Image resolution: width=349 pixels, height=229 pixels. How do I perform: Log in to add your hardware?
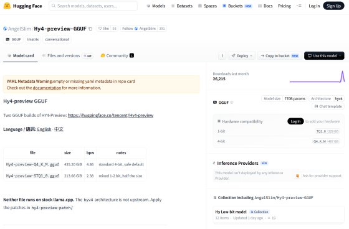coord(295,121)
